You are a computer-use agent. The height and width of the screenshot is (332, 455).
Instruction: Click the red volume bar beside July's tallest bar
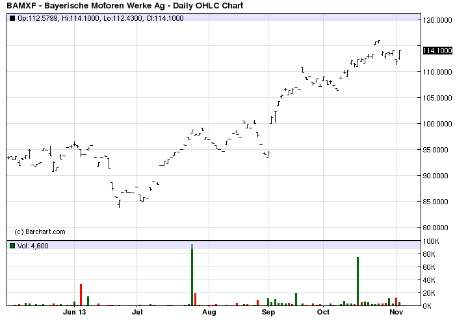point(195,300)
